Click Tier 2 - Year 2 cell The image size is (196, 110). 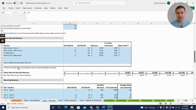[x=33, y=97]
